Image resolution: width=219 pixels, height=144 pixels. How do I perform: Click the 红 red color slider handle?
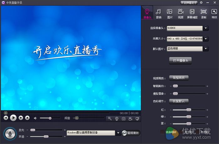click(189, 110)
